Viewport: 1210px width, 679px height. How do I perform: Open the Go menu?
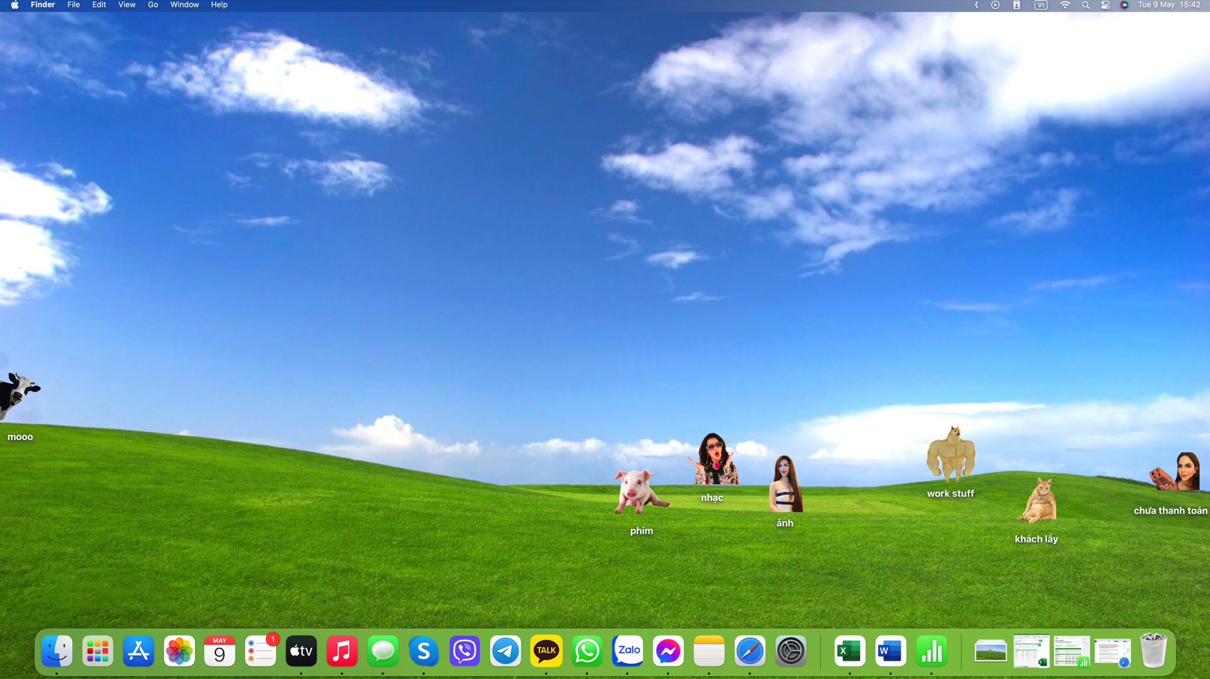pyautogui.click(x=152, y=5)
